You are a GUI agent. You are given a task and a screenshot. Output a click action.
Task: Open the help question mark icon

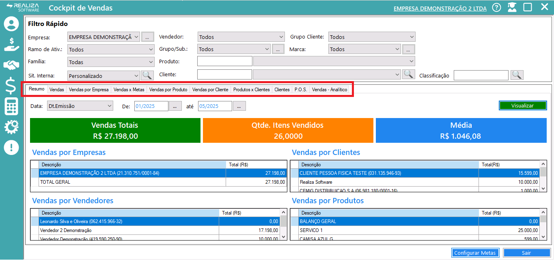click(496, 7)
